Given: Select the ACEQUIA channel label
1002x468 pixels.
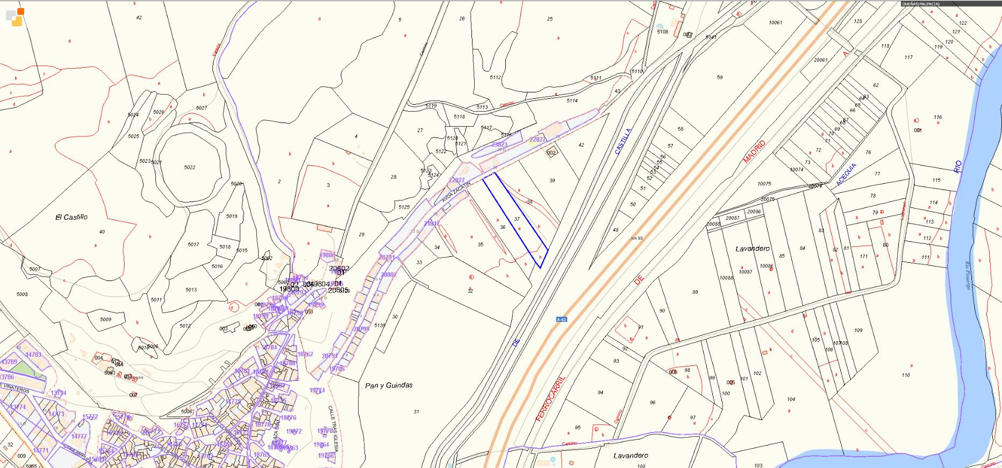Looking at the screenshot, I should [x=846, y=175].
